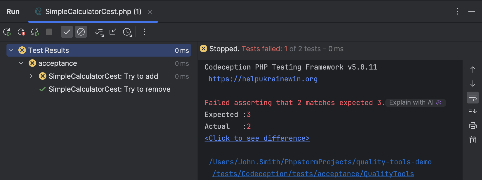Collapse all test tree nodes

(x=113, y=32)
